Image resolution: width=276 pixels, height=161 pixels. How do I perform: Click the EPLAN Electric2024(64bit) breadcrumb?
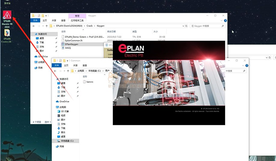coord(70,26)
